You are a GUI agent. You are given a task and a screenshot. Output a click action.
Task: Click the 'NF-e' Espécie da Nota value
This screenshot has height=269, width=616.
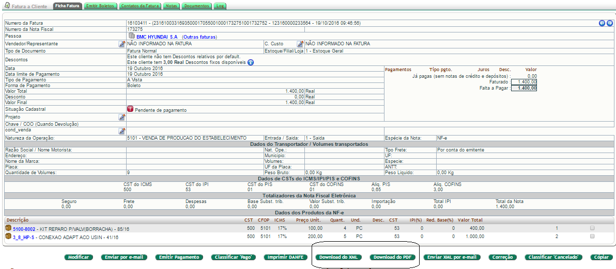pos(442,138)
